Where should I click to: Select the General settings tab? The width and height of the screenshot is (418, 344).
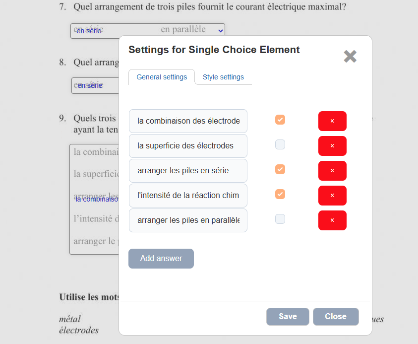click(x=162, y=77)
